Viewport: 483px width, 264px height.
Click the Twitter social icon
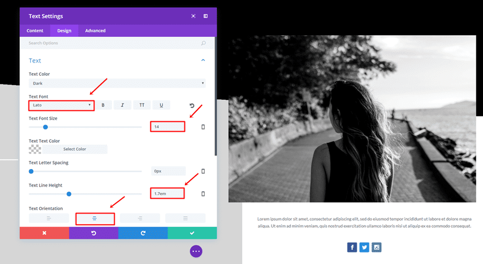tap(364, 248)
